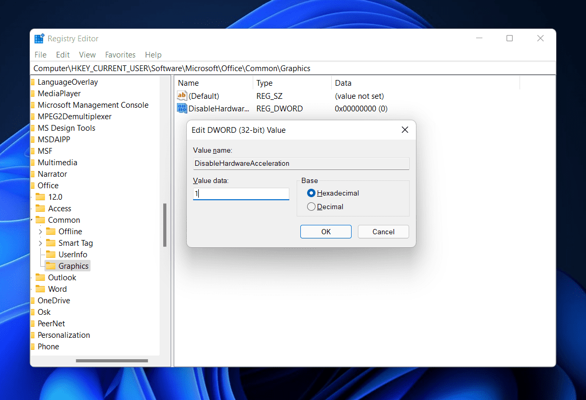Expand the Smart Tag key

(40, 243)
